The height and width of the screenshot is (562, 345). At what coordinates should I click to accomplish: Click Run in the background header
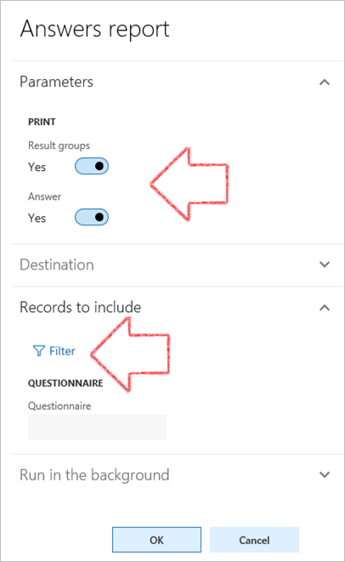point(94,474)
